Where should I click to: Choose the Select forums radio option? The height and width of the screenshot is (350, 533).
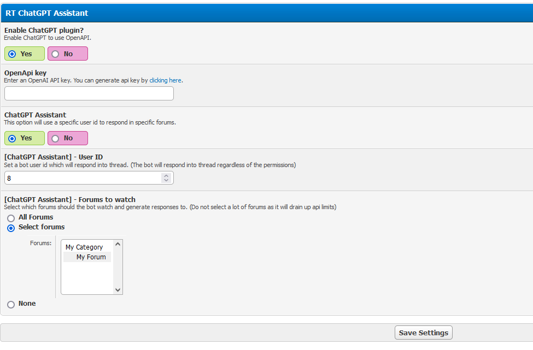11,228
